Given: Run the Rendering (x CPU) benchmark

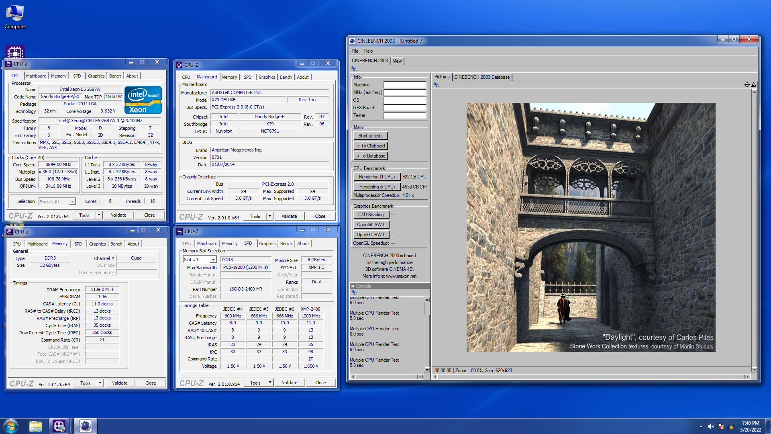Looking at the screenshot, I should coord(377,187).
